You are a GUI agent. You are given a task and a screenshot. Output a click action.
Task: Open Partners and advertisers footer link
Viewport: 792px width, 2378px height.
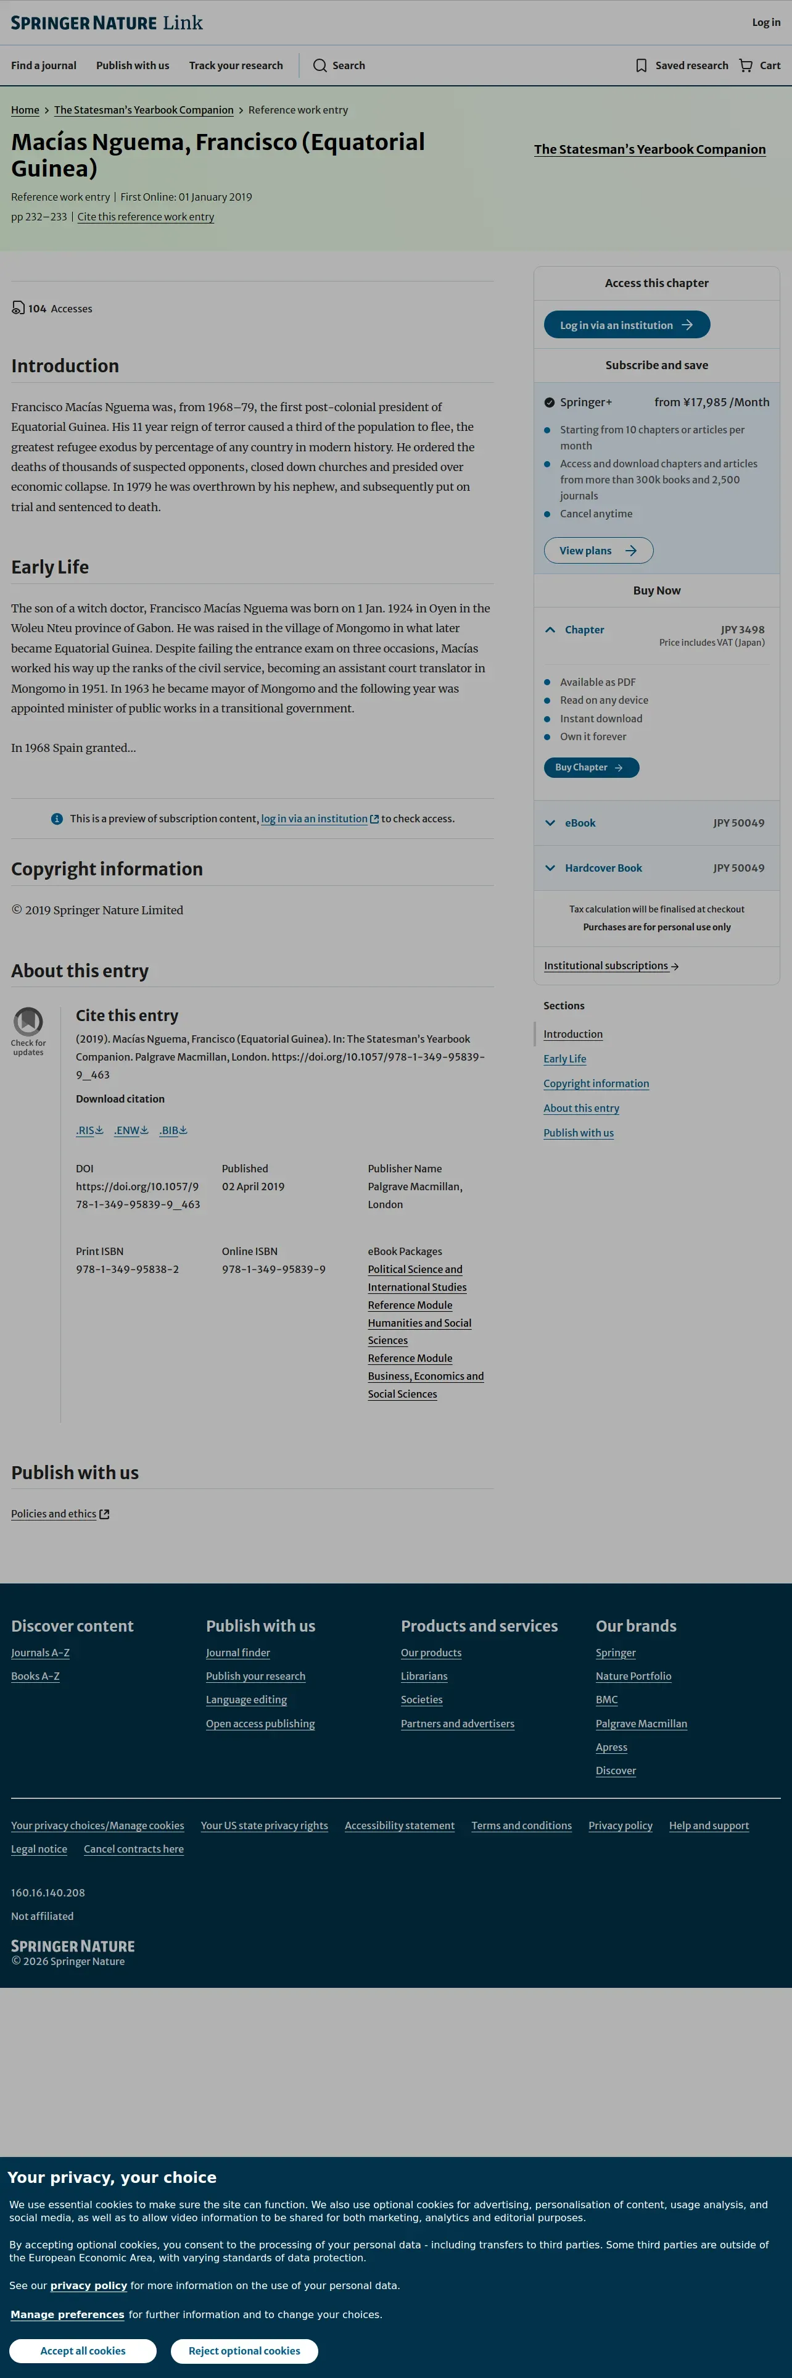(x=457, y=1724)
